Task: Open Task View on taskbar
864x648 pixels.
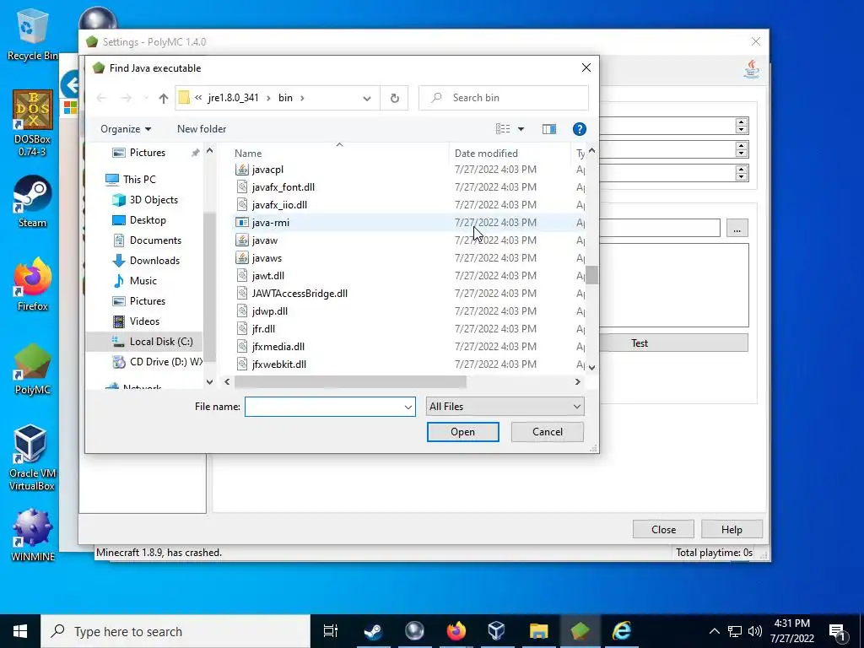Action: 331,631
